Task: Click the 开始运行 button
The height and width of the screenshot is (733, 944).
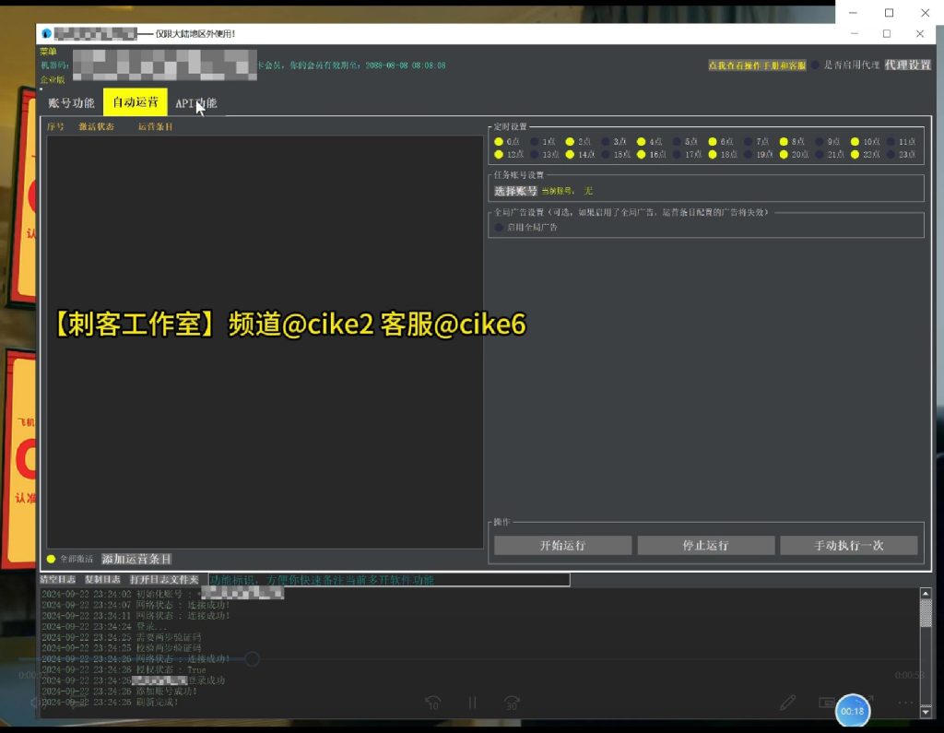Action: (x=561, y=545)
